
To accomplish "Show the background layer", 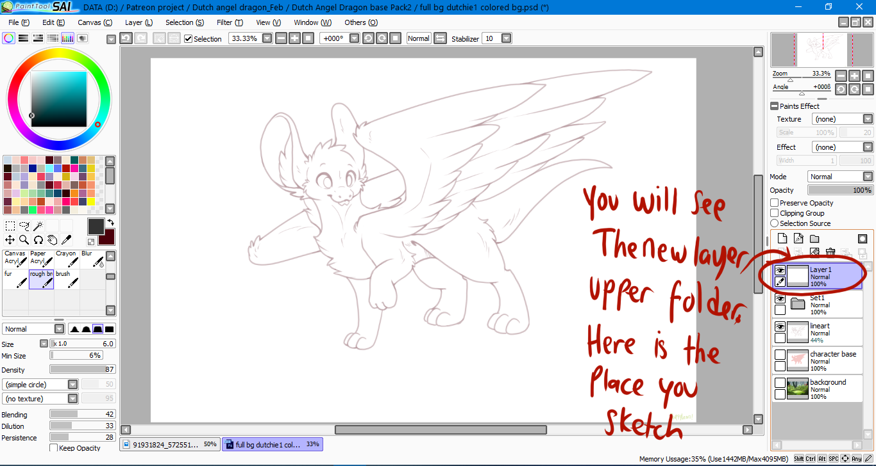I will (x=780, y=383).
